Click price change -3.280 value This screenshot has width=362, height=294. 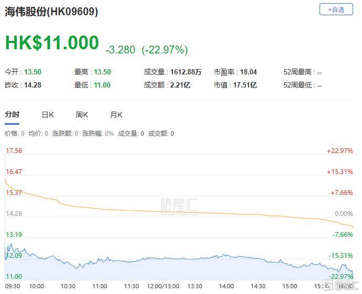120,50
